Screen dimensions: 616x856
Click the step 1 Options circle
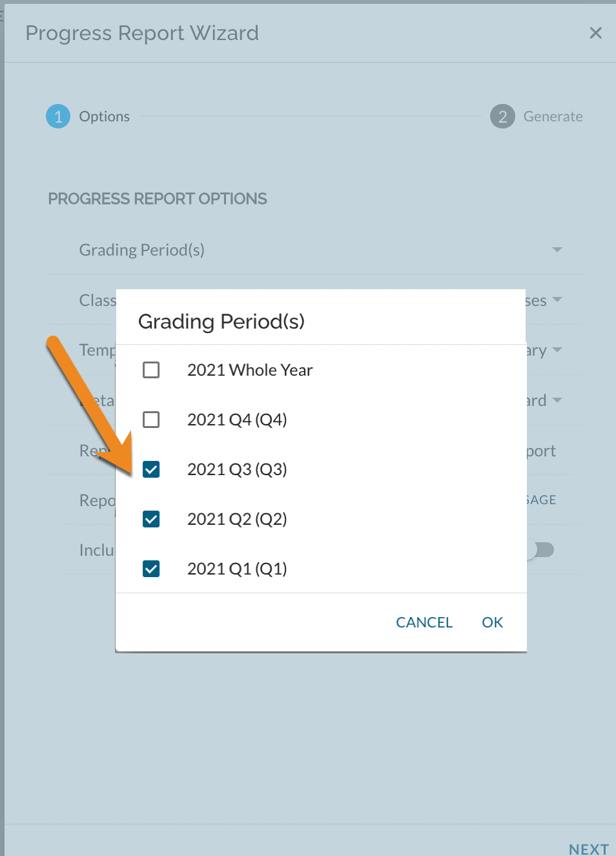coord(57,116)
